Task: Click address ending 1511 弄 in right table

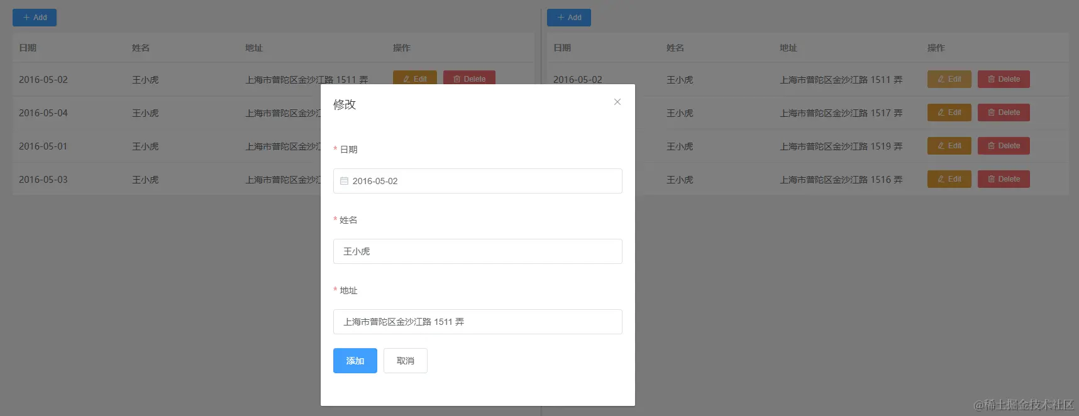Action: (x=841, y=80)
